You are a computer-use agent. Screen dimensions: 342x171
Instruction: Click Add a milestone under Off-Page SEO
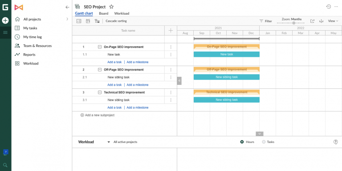pos(138,85)
